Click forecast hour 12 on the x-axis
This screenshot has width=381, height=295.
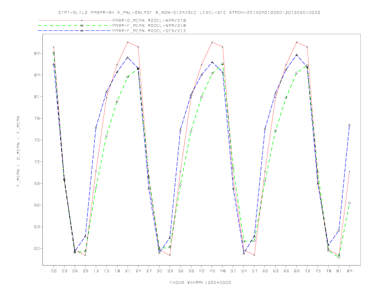pyautogui.click(x=96, y=271)
